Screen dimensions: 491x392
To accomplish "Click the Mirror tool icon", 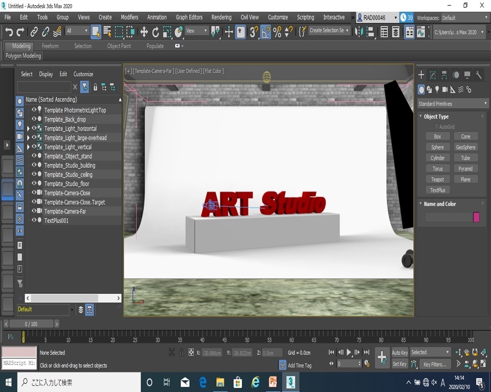I will (359, 32).
